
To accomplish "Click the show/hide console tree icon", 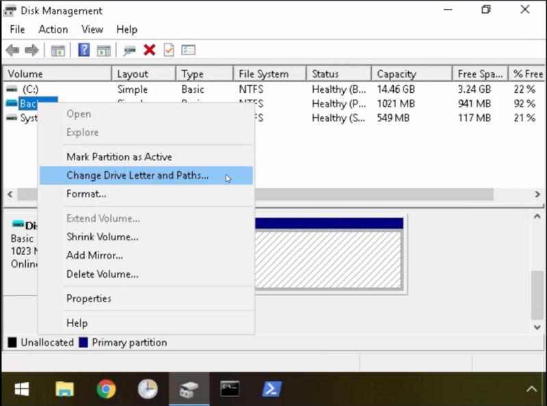I will pos(58,50).
